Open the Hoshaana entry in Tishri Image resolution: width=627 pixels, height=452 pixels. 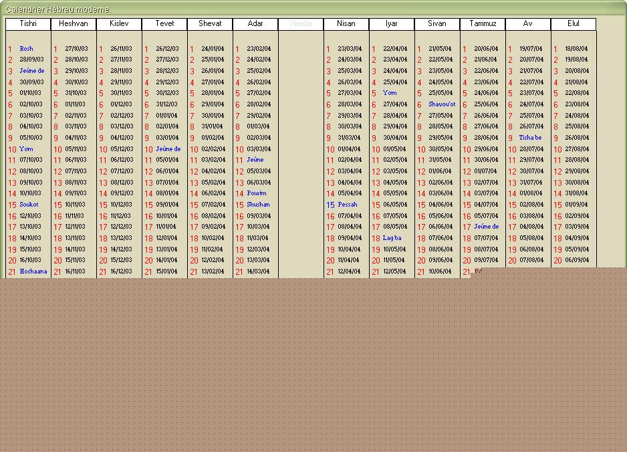33,271
